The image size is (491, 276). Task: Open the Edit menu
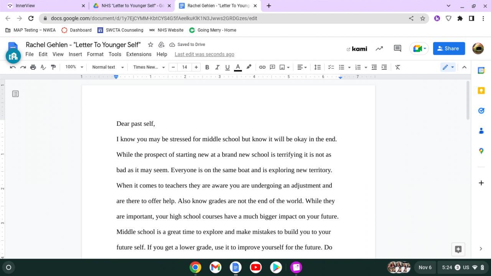(43, 54)
